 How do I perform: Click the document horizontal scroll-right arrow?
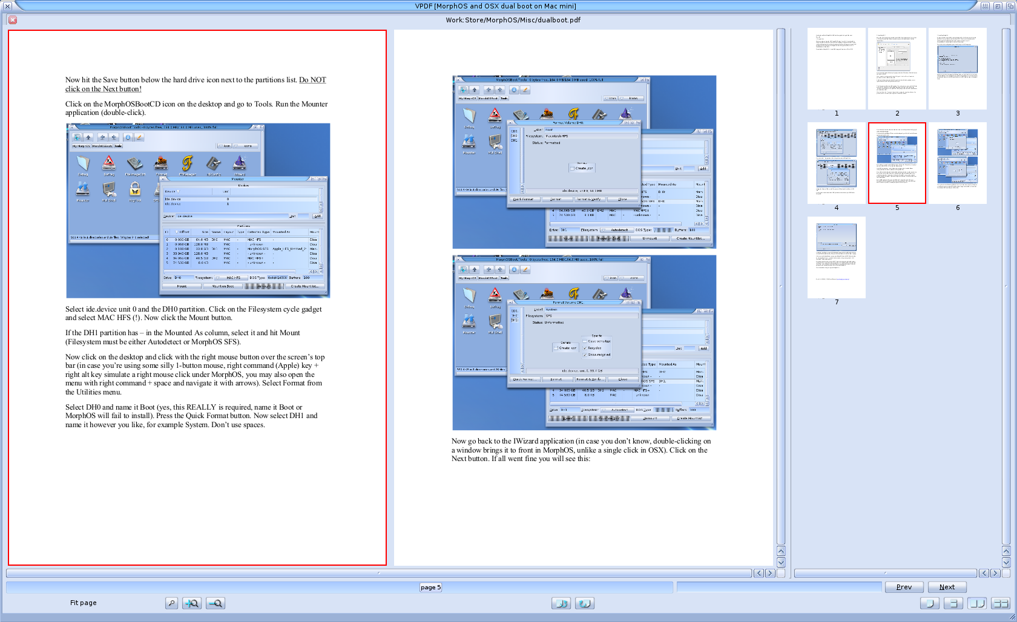[770, 573]
